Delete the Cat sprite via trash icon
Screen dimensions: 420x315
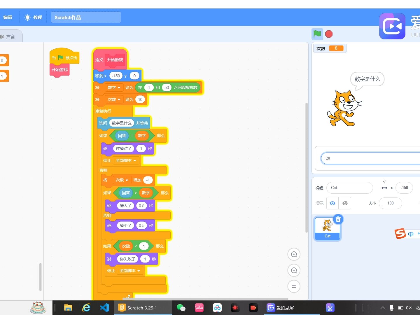(338, 219)
